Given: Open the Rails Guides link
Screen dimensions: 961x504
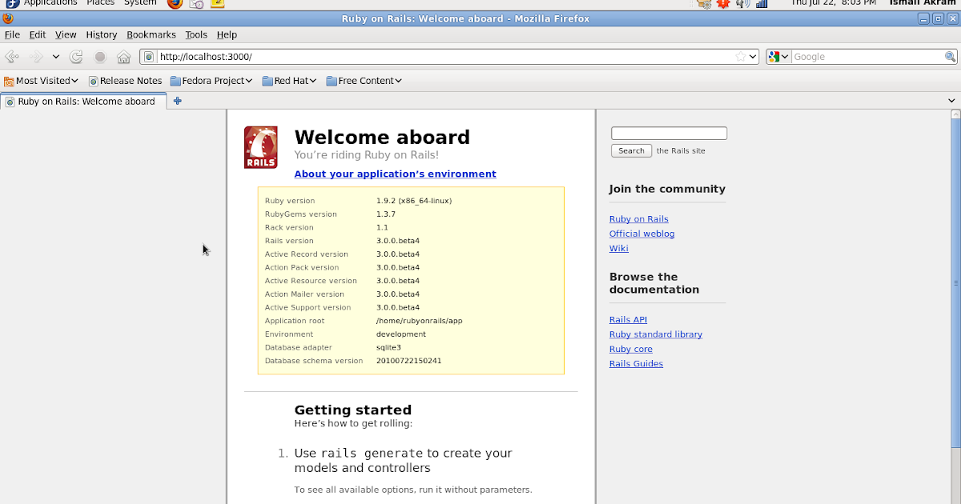Looking at the screenshot, I should (x=636, y=363).
